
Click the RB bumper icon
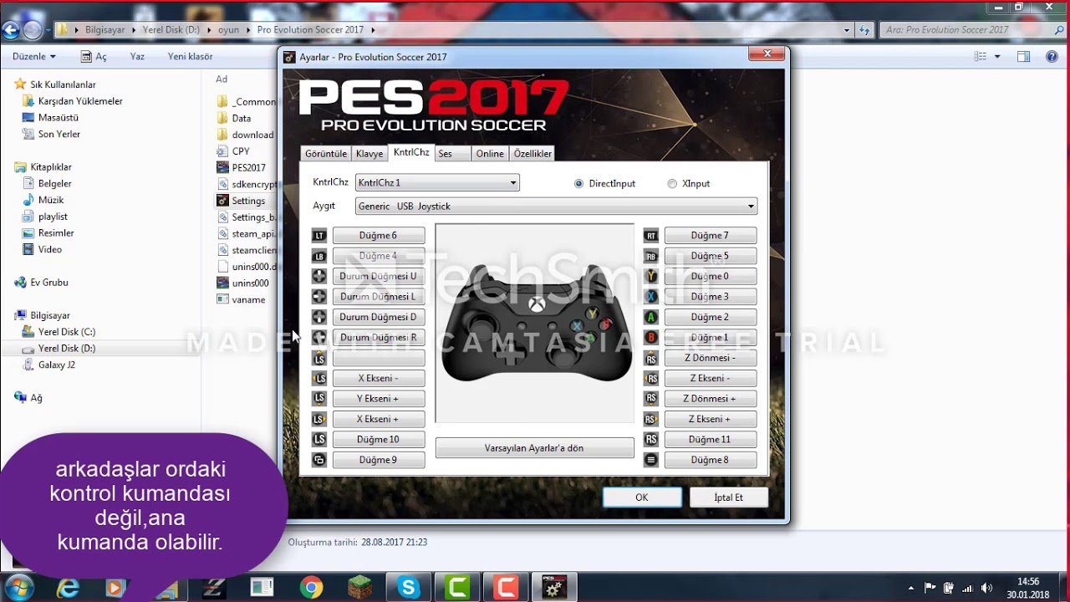[651, 256]
